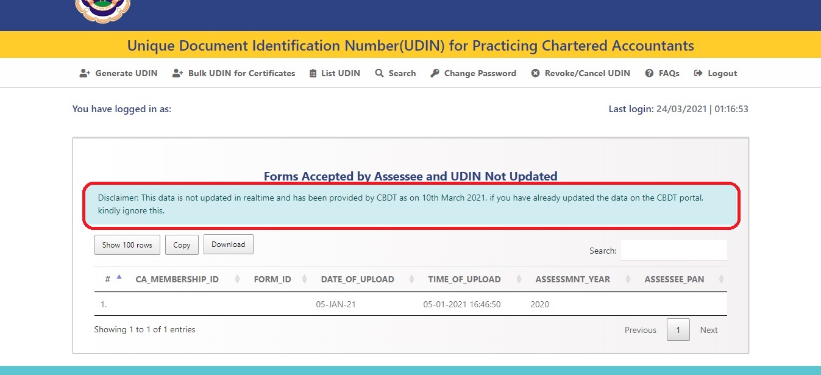Sort by ASSESSMNT_YEAR column header
The height and width of the screenshot is (375, 821).
pos(572,279)
